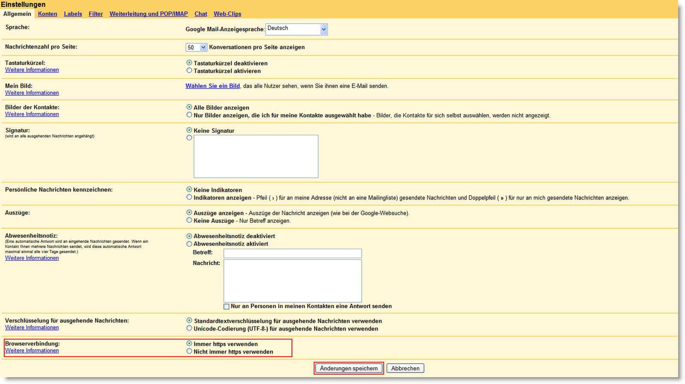
Task: Click the 'Nachrichtenzahl pro Seite:' label
Action: click(x=41, y=47)
